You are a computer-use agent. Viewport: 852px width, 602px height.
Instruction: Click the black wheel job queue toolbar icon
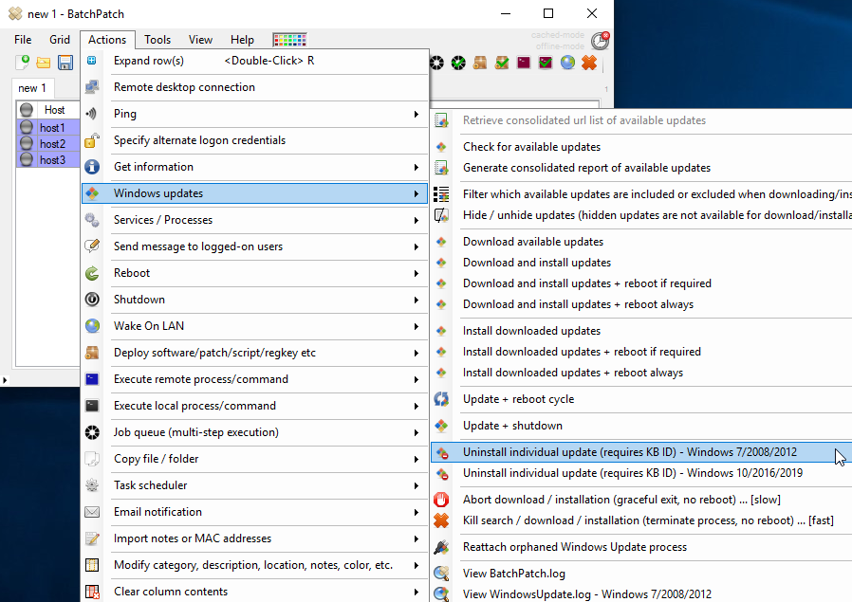pos(436,63)
